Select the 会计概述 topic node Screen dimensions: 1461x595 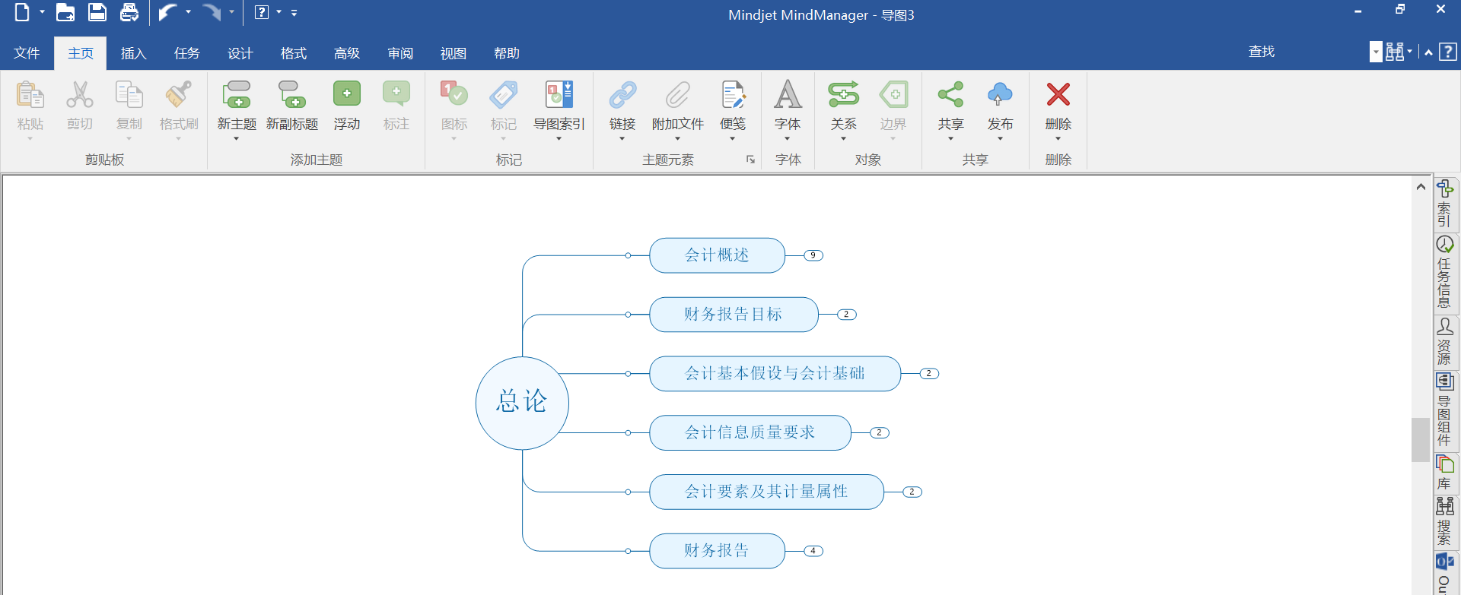pos(717,255)
